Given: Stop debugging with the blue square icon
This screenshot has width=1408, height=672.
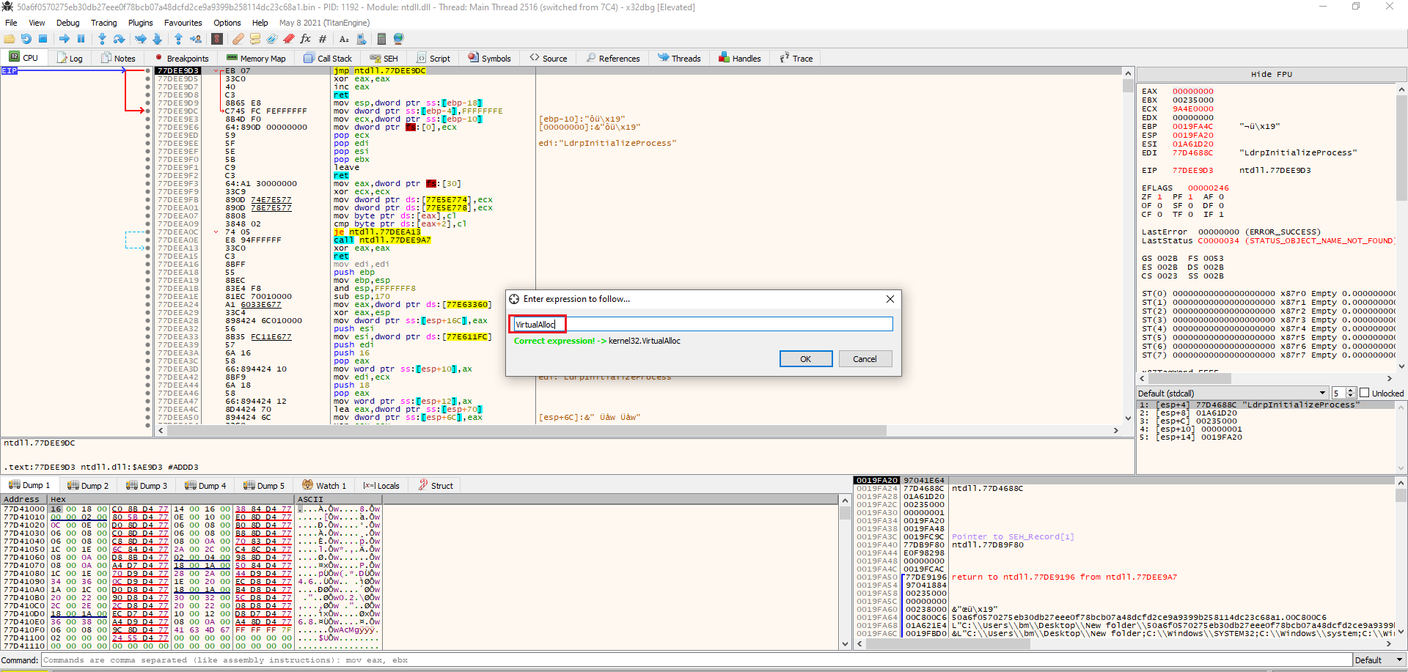Looking at the screenshot, I should pyautogui.click(x=43, y=39).
